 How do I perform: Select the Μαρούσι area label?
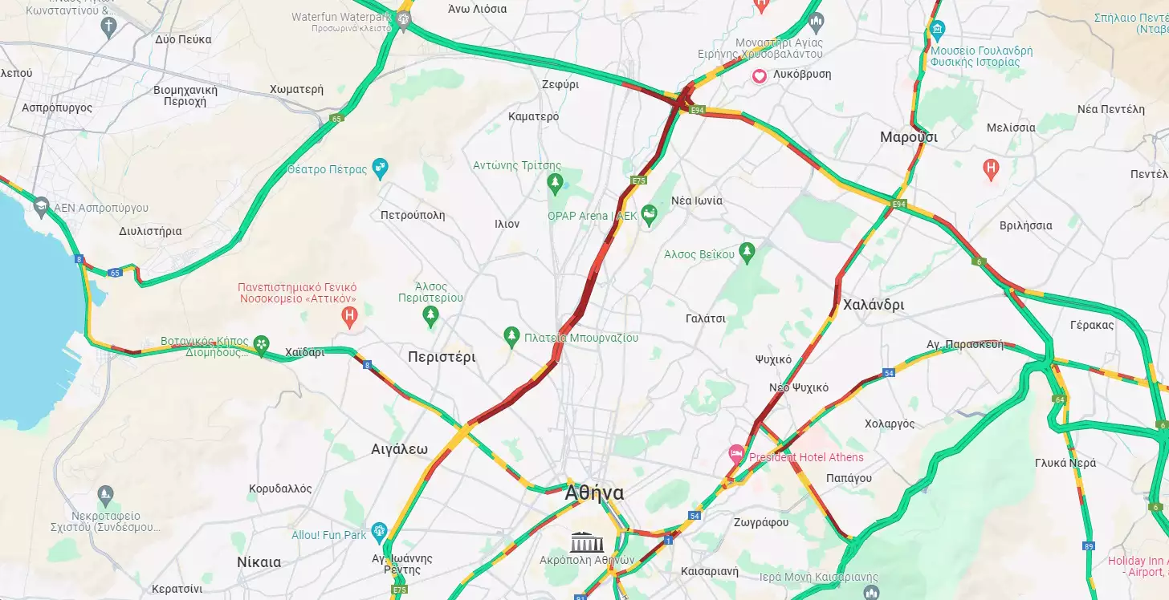coord(909,137)
